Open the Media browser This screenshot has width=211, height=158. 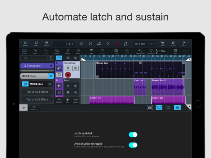25,44
